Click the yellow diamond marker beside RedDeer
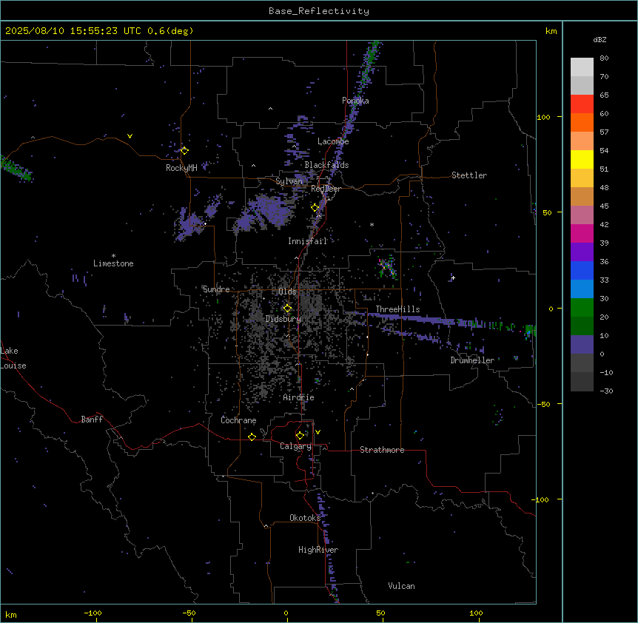The height and width of the screenshot is (623, 638). point(315,207)
